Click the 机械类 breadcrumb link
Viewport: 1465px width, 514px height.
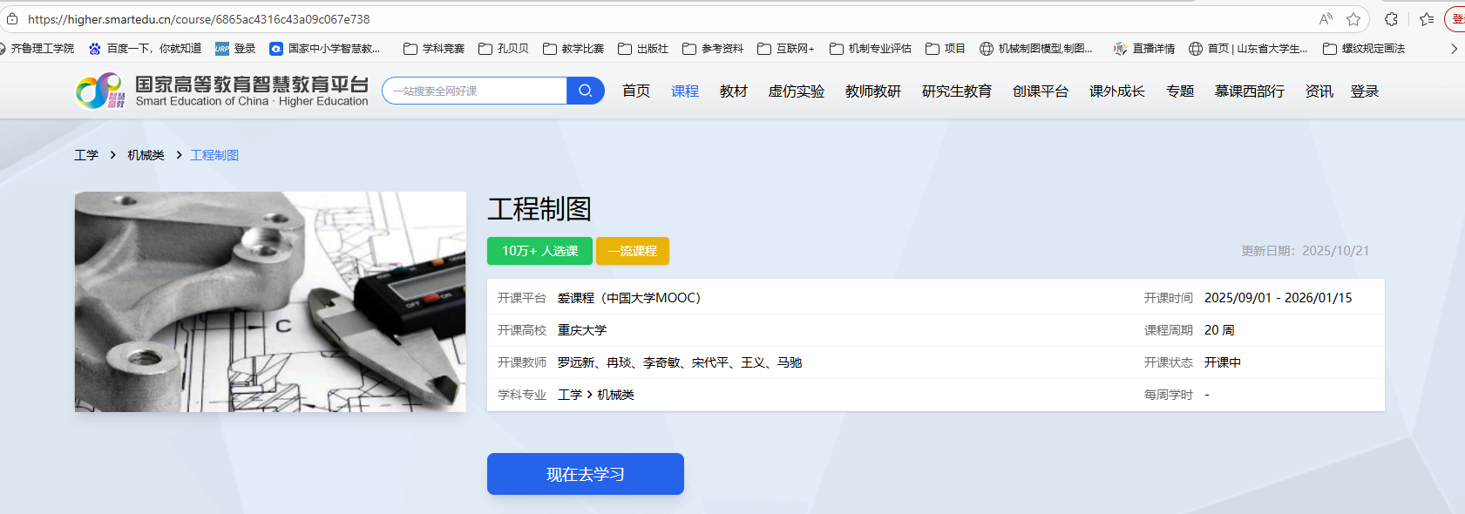(x=146, y=155)
